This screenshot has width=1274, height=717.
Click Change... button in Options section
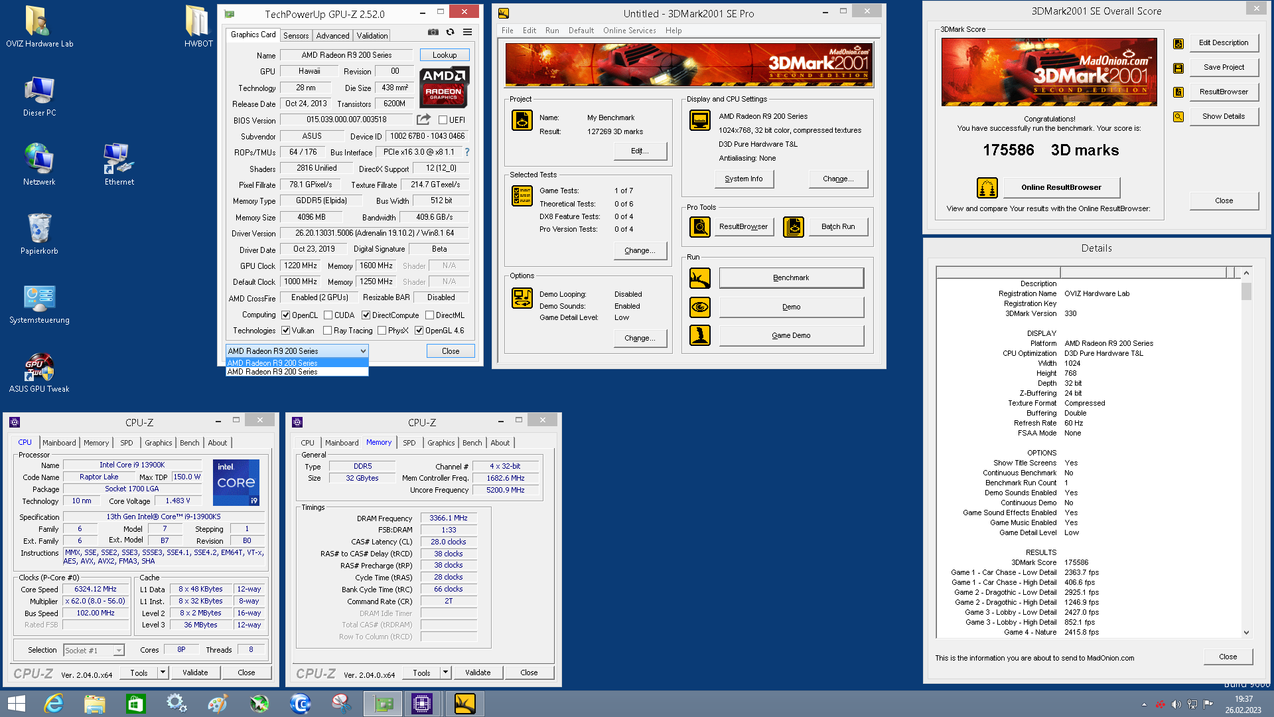pyautogui.click(x=640, y=339)
